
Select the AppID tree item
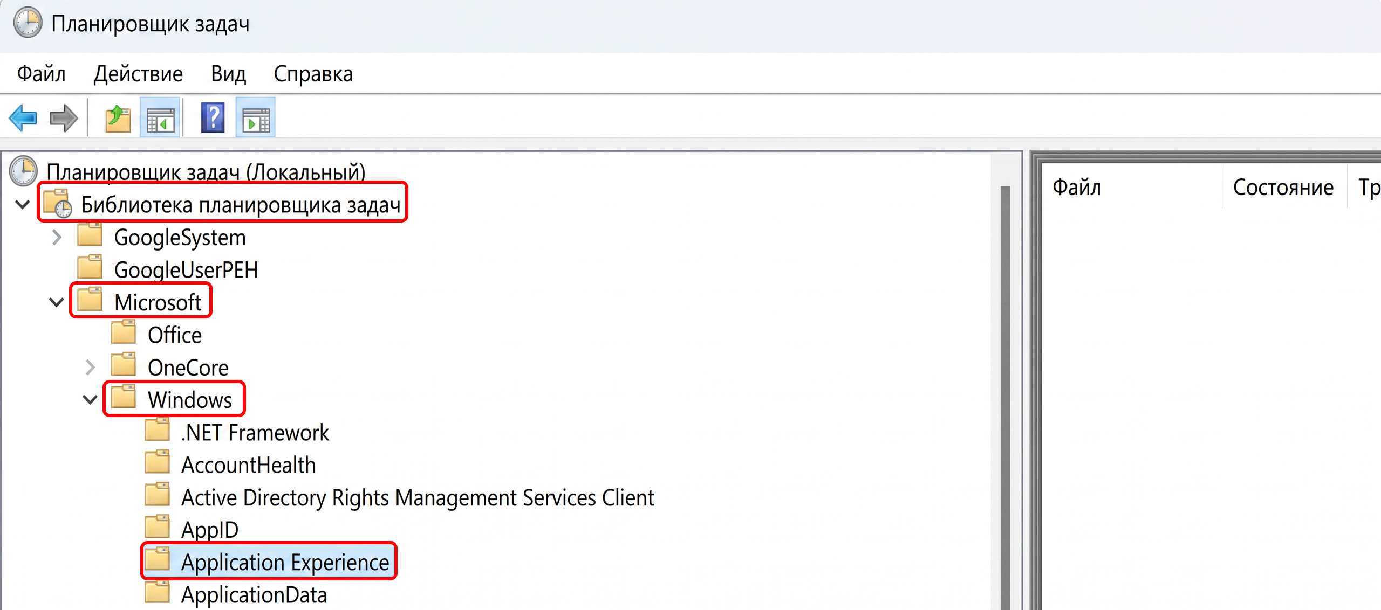tap(210, 530)
